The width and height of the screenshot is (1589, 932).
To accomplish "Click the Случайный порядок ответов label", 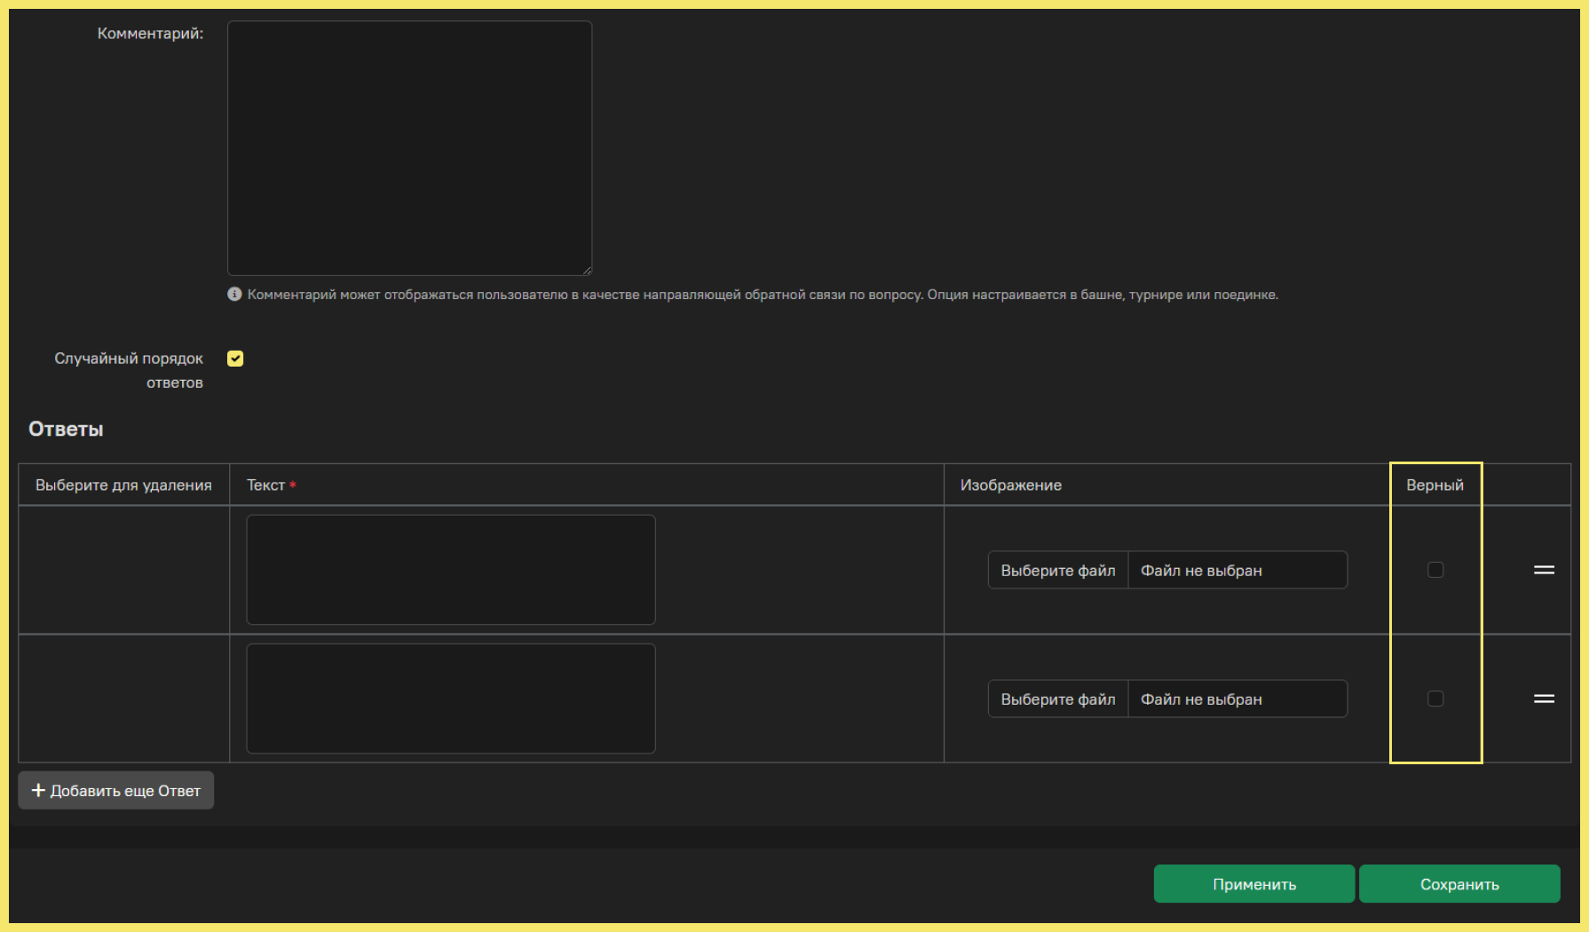I will tap(129, 370).
